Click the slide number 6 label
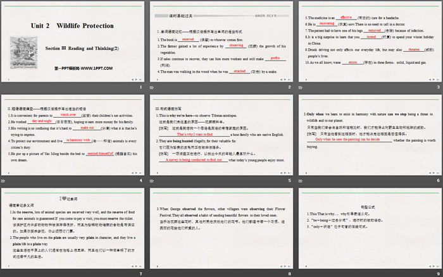 click(x=438, y=180)
